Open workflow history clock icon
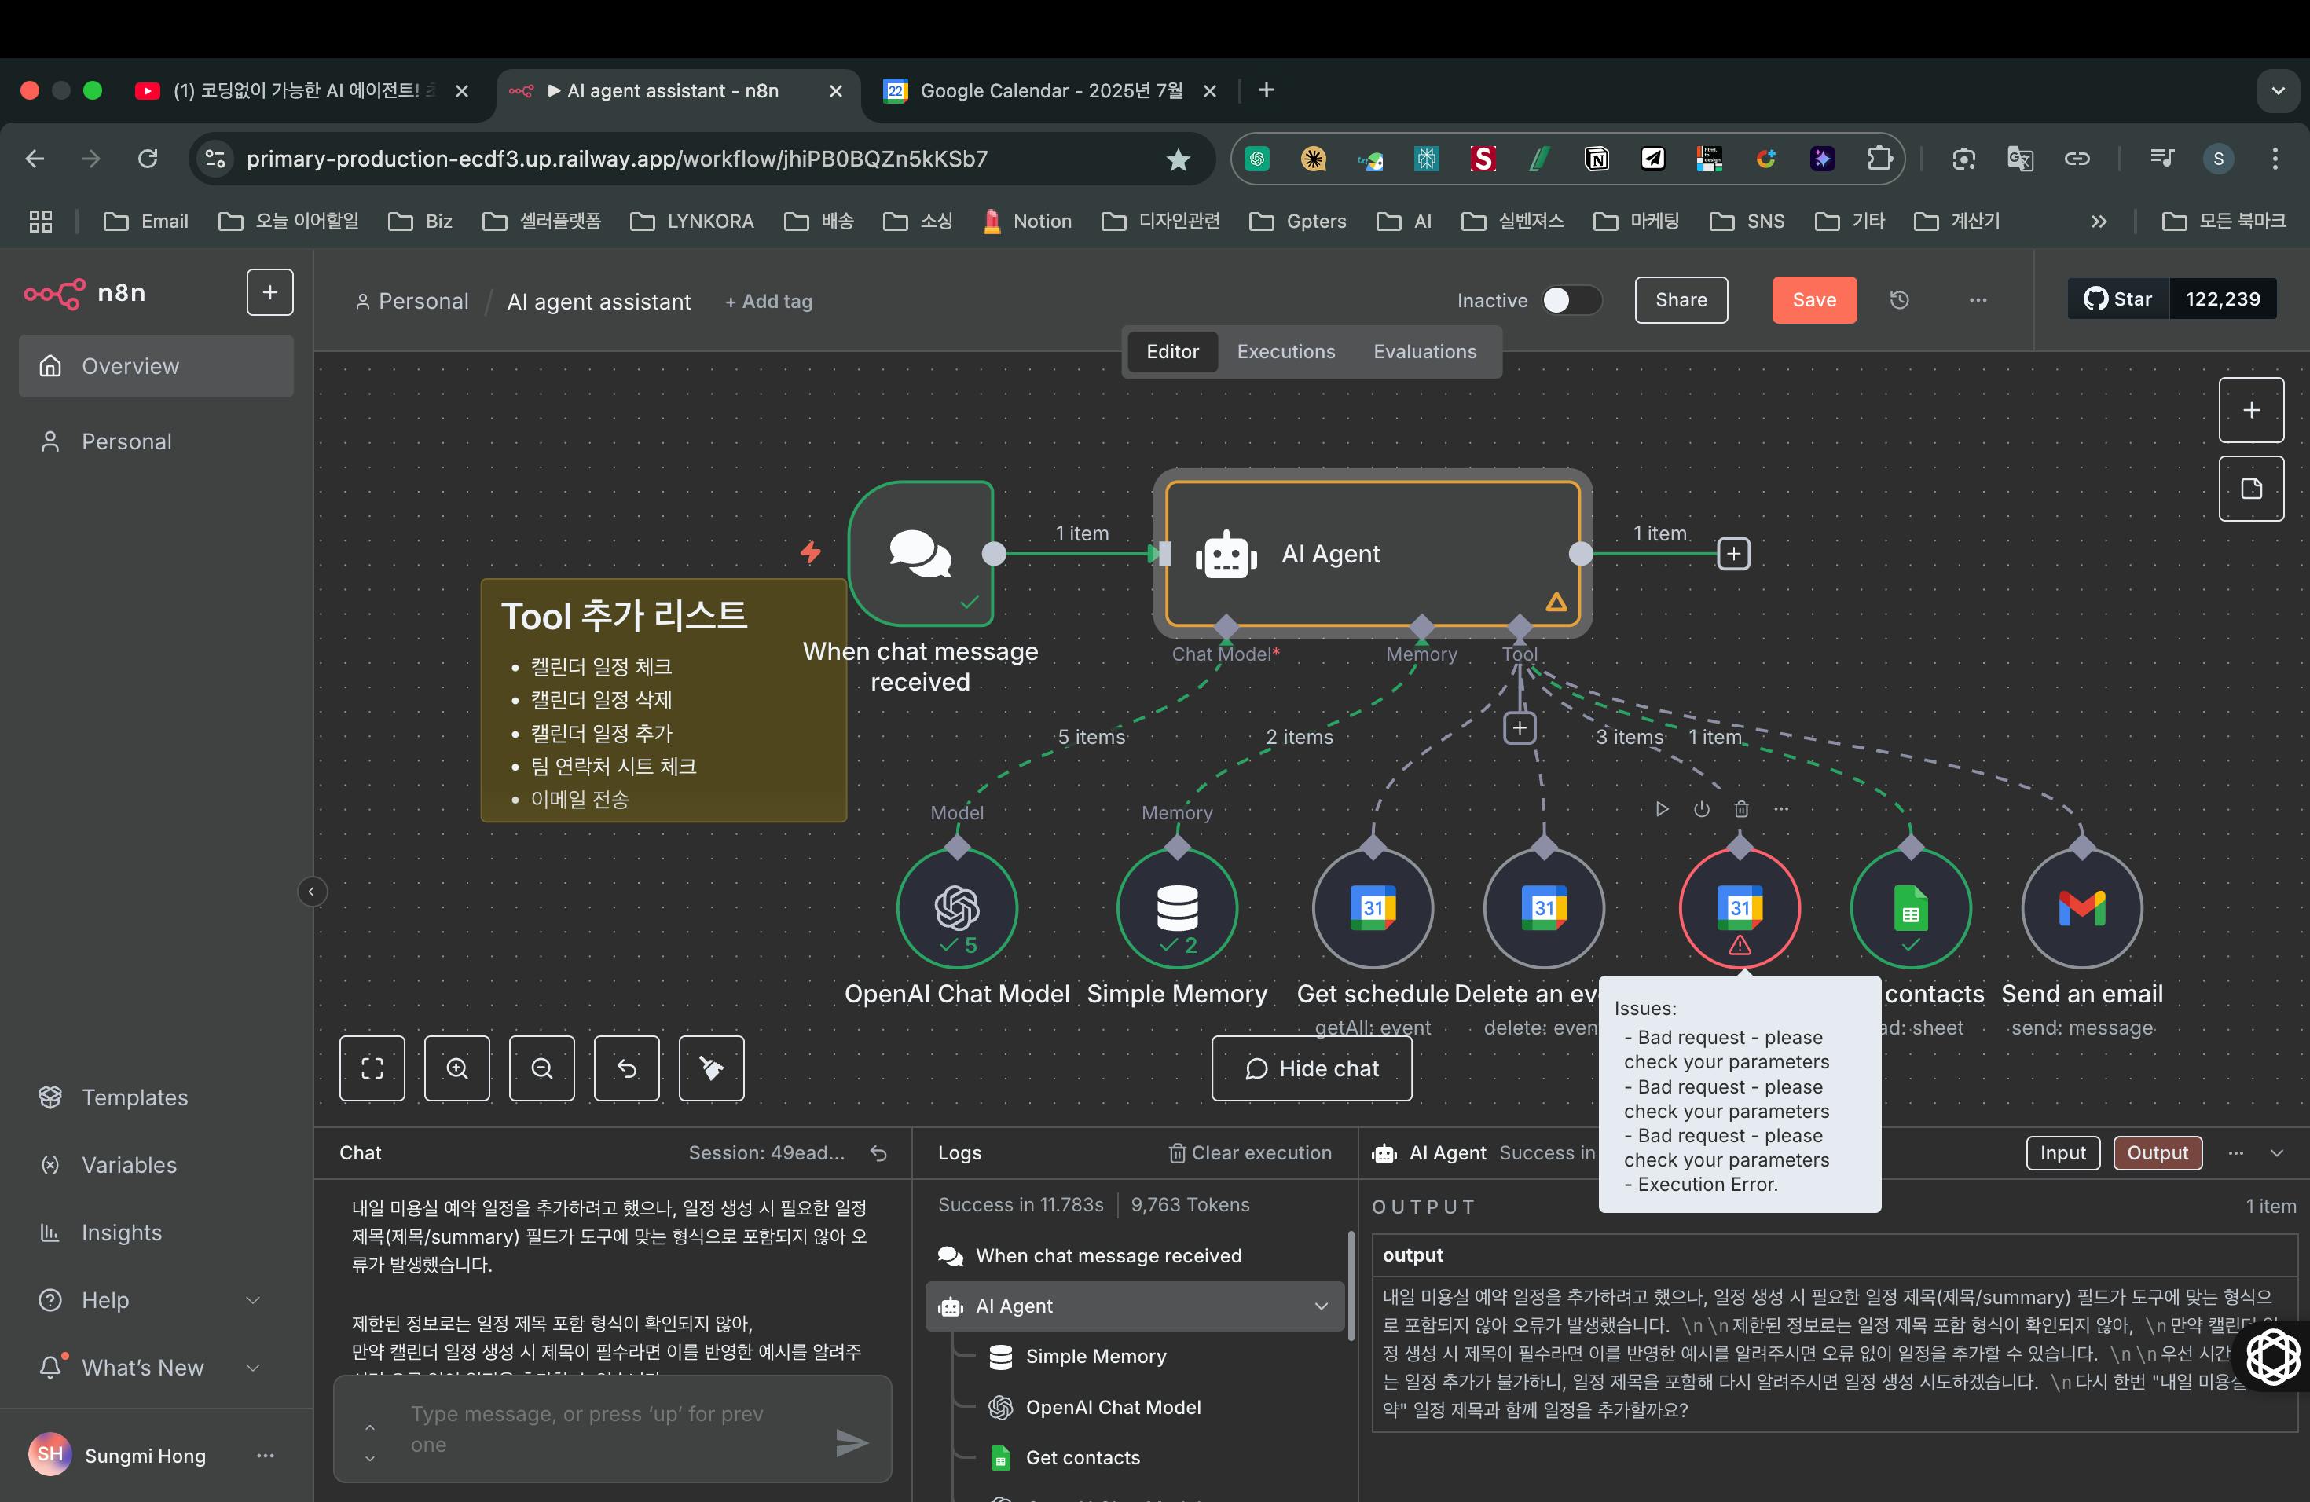The width and height of the screenshot is (2310, 1502). pos(1899,300)
